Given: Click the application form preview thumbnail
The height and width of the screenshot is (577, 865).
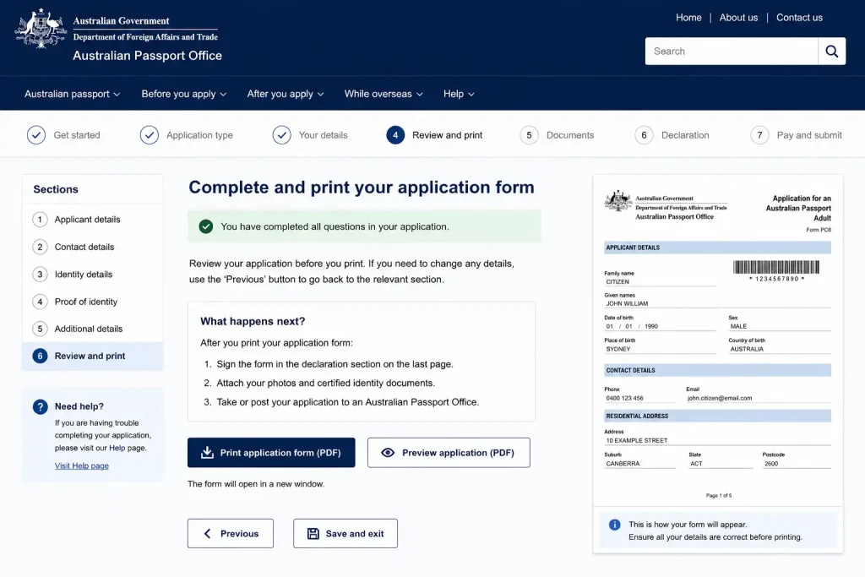Looking at the screenshot, I should tap(718, 341).
